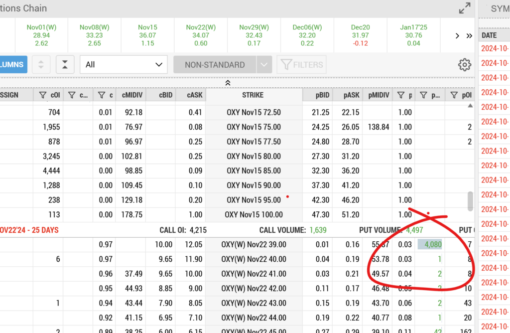Click the PUT VOLUME 4,497 summary
This screenshot has width=510, height=333.
(x=391, y=230)
